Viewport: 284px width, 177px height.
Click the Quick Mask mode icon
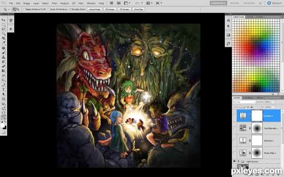3,132
